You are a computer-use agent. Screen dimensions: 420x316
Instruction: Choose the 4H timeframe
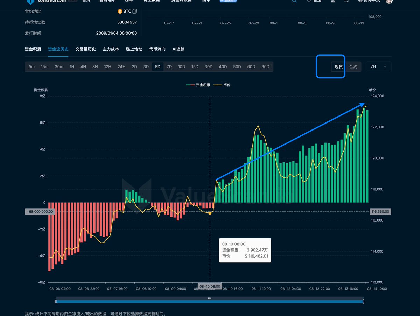[83, 67]
